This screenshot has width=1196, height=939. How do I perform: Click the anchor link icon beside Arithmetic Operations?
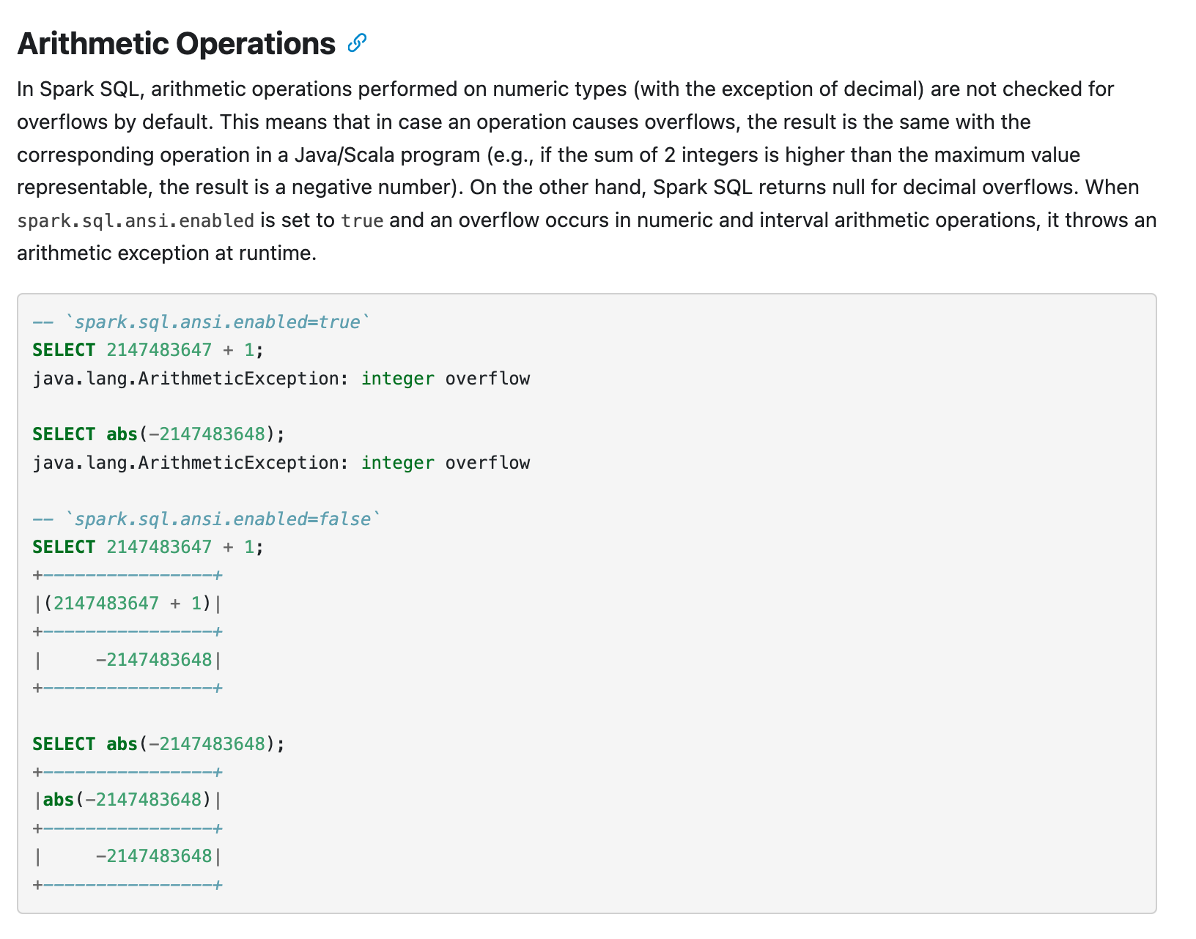(357, 43)
